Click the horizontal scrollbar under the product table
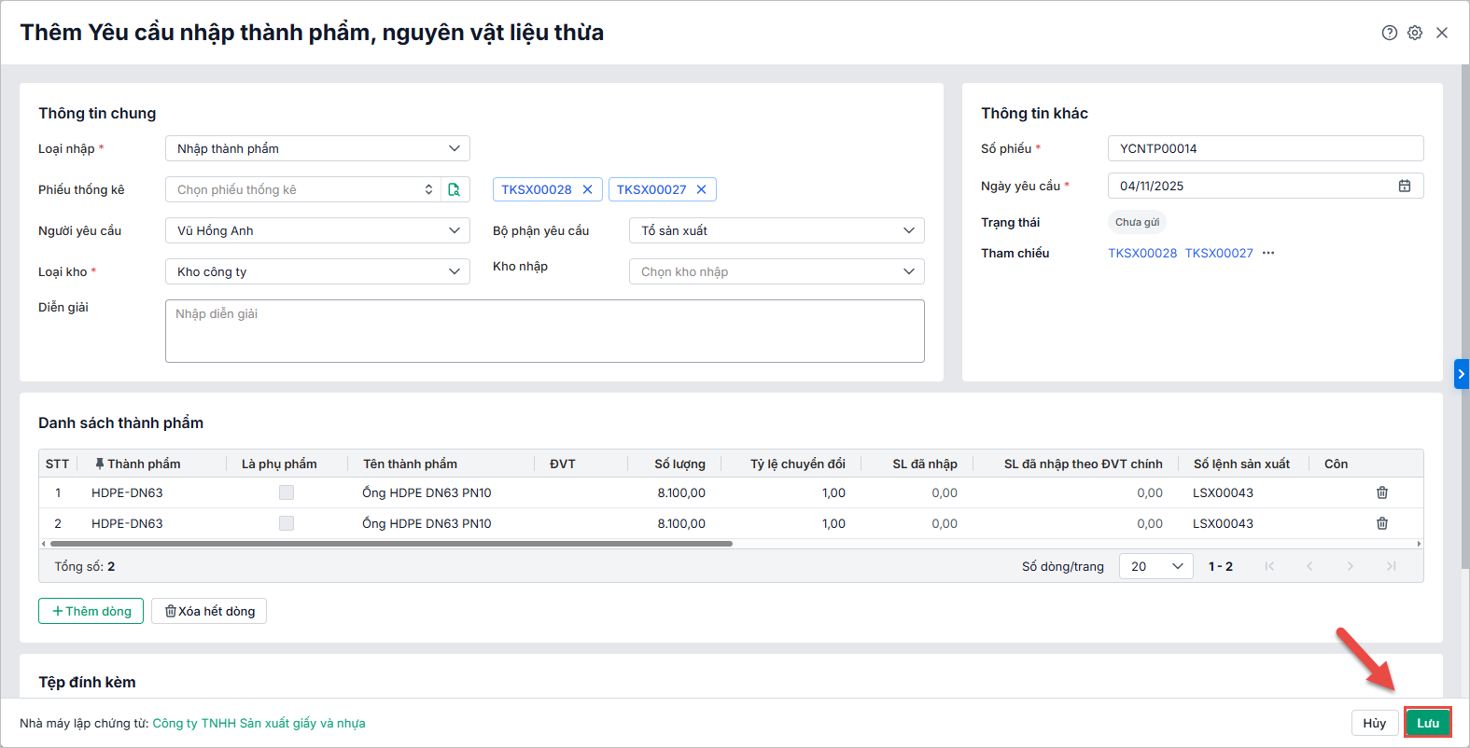The image size is (1470, 748). coord(392,543)
